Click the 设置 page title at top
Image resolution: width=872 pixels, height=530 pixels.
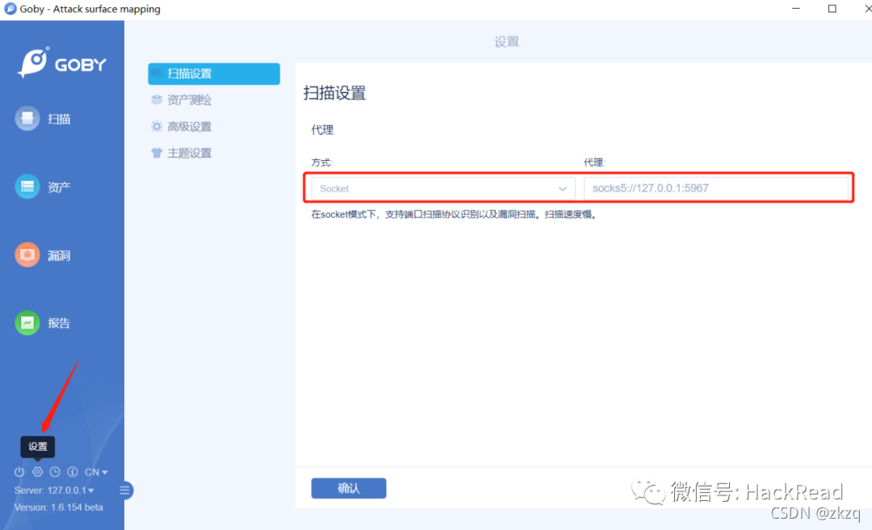click(x=506, y=42)
